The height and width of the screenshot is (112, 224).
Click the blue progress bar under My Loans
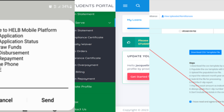(138, 28)
